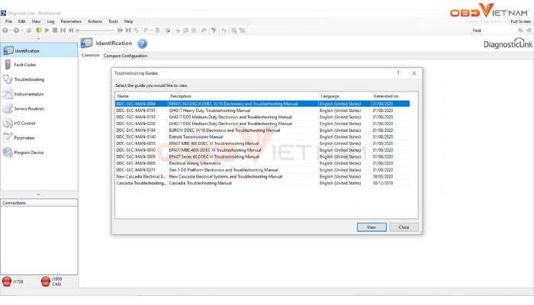The image size is (534, 305).
Task: Click the Close button in dialog
Action: click(x=404, y=227)
